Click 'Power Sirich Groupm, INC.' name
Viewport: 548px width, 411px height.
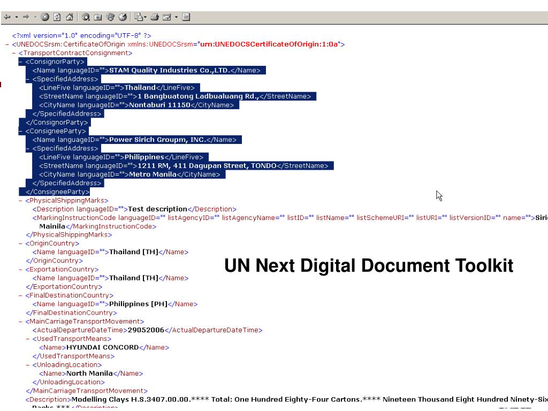[x=158, y=140]
